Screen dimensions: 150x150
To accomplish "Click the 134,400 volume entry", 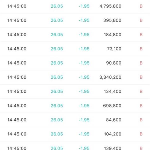I will [112, 91].
